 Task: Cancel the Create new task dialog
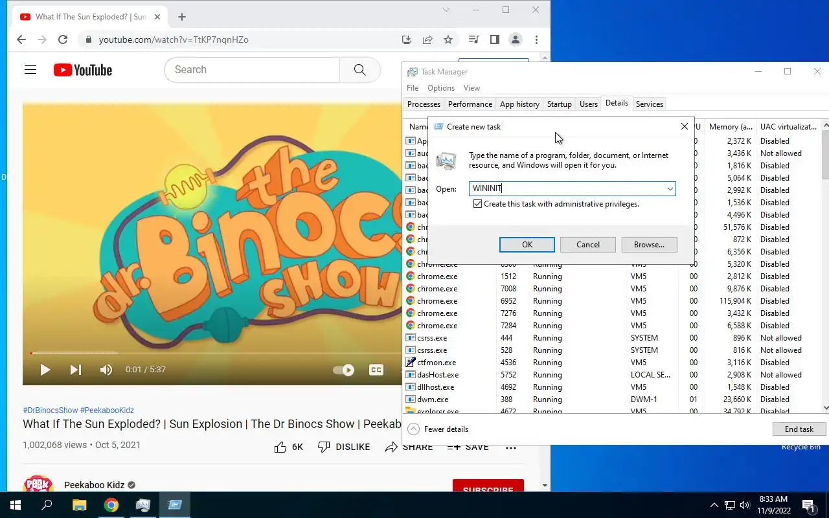tap(588, 245)
